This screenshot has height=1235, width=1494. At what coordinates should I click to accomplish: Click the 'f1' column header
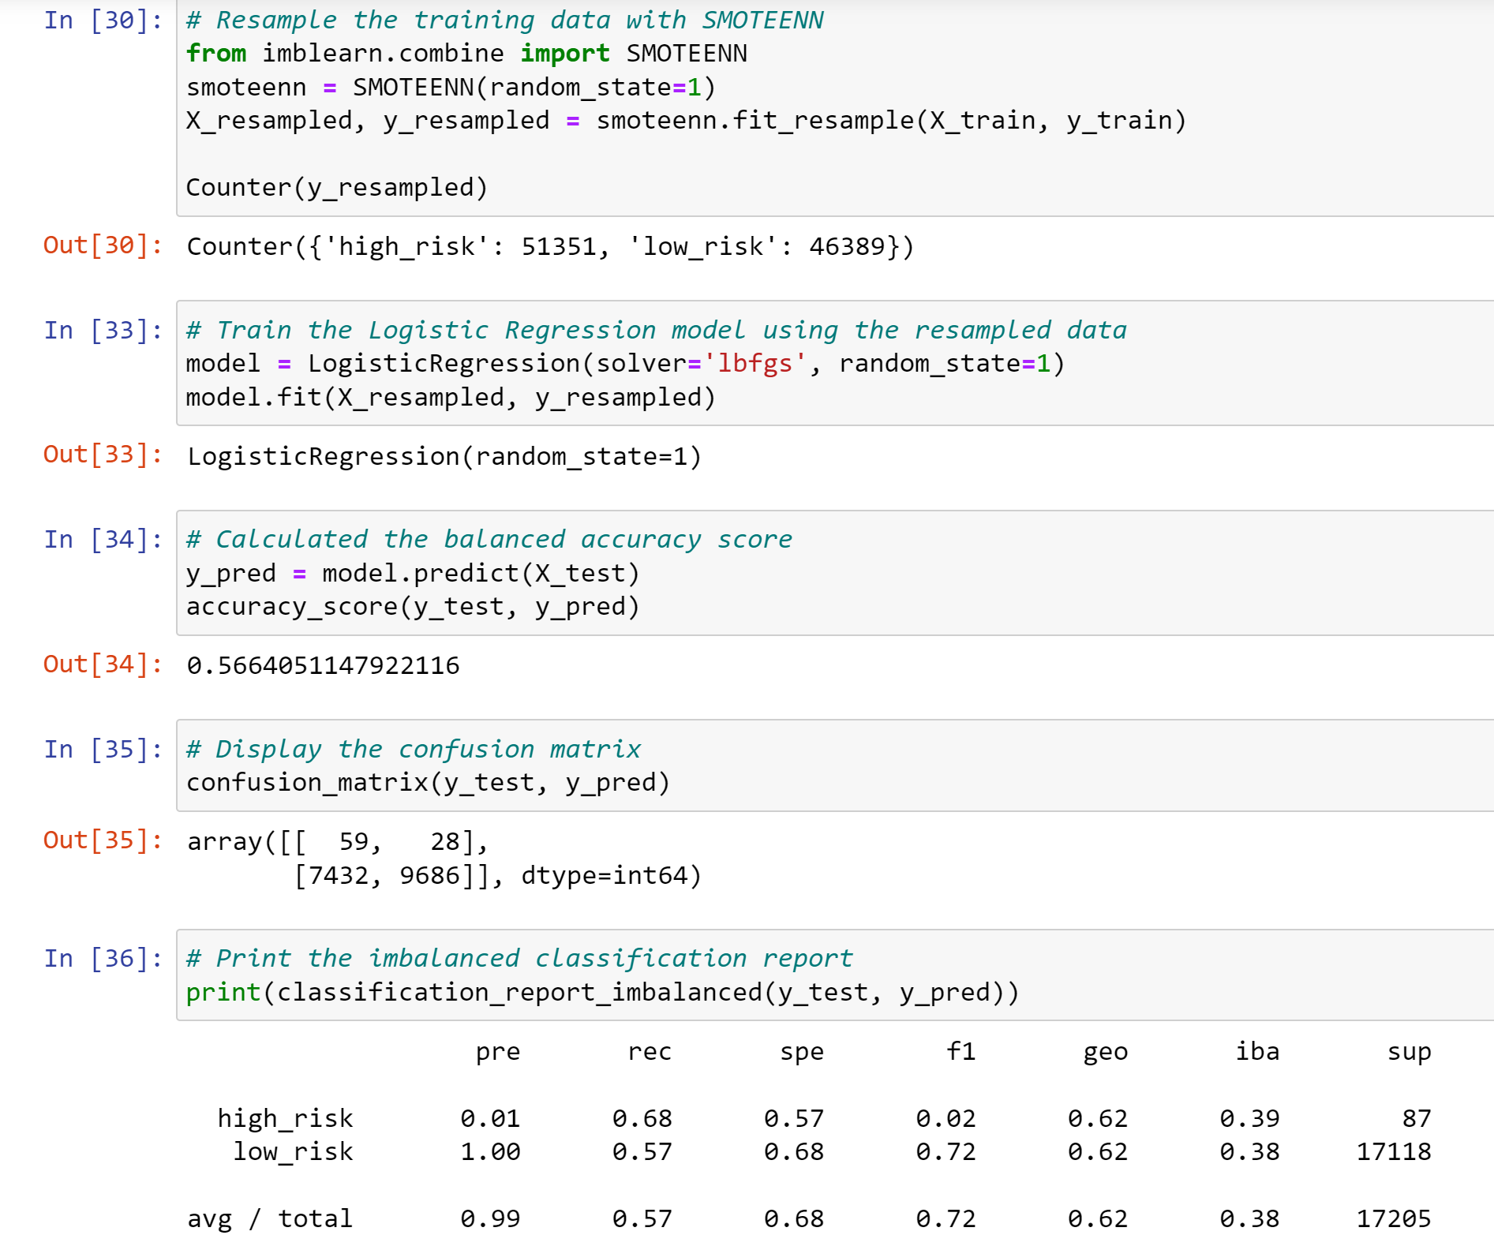pos(961,1051)
